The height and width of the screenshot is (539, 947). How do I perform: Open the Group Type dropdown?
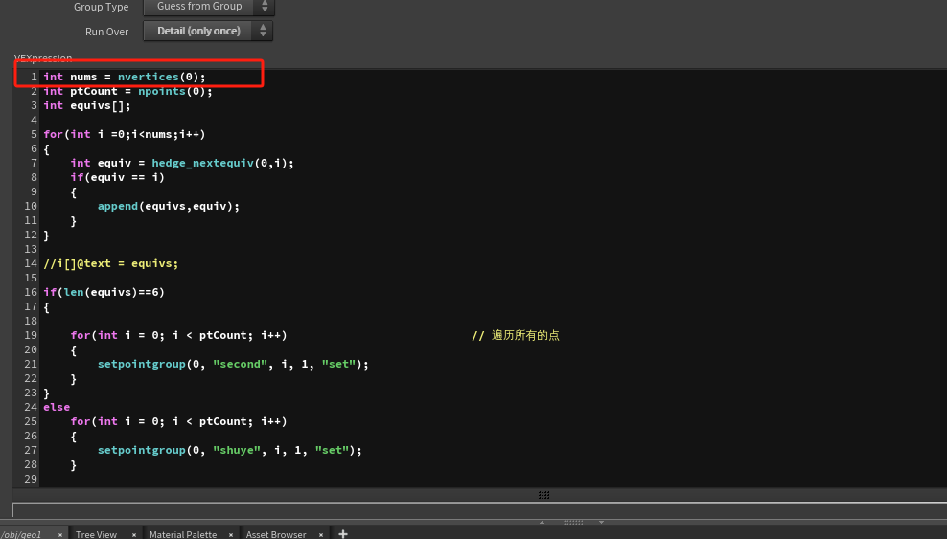click(x=208, y=7)
